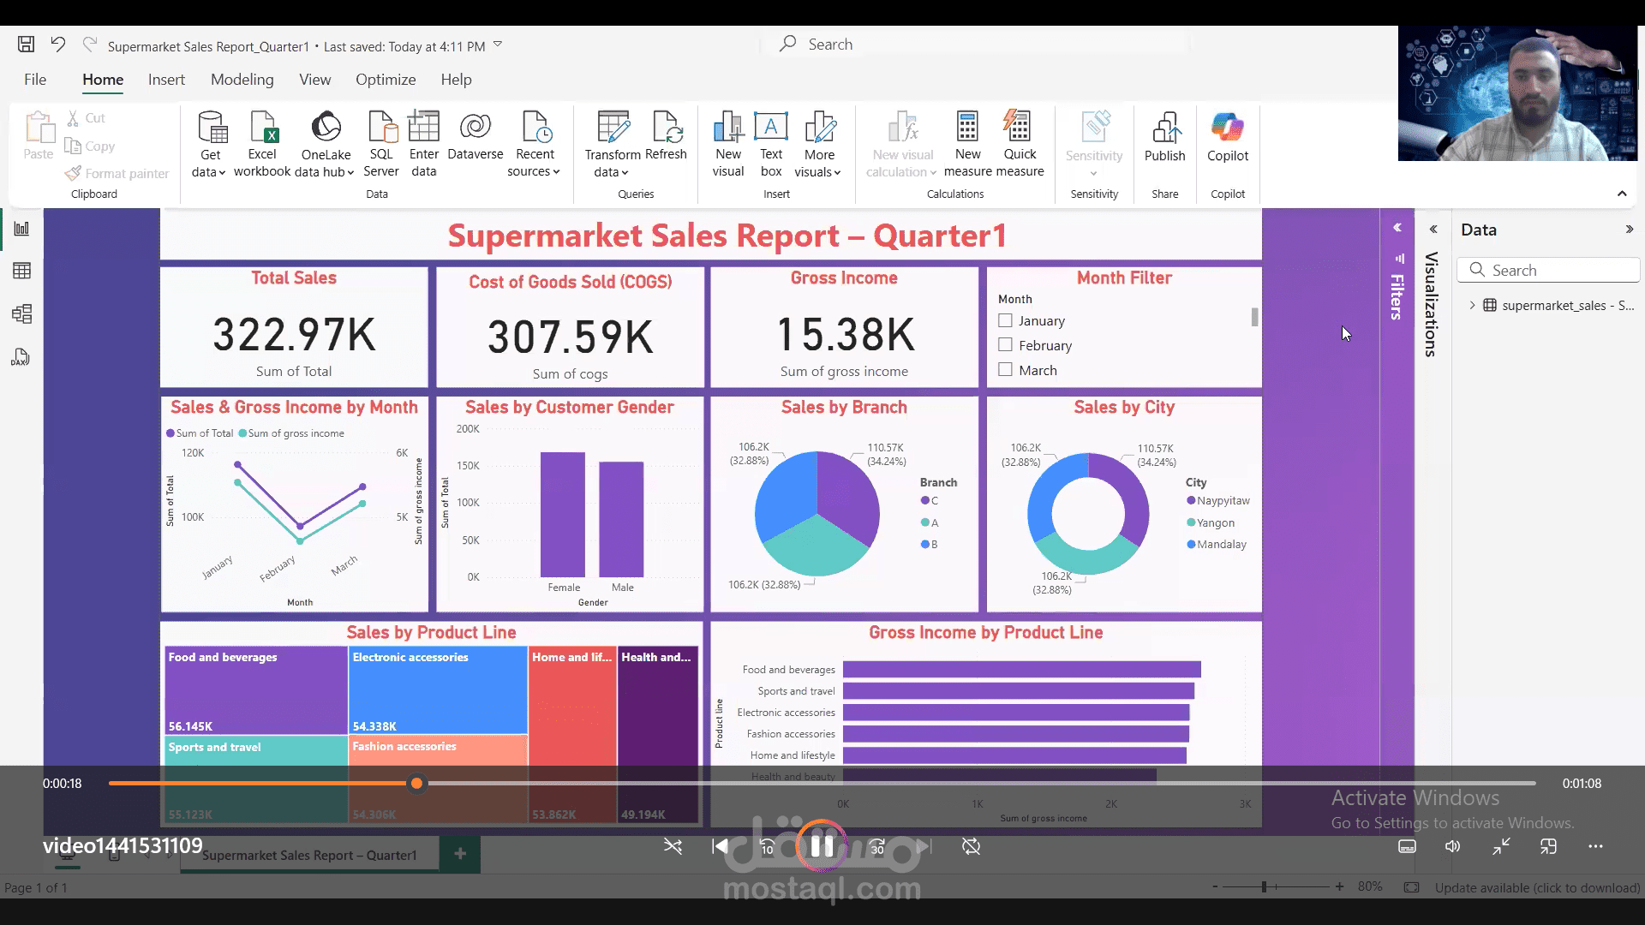Image resolution: width=1645 pixels, height=925 pixels.
Task: Toggle mute volume in video player
Action: pyautogui.click(x=1453, y=847)
